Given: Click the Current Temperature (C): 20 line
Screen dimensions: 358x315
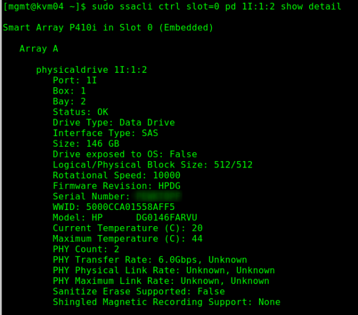Looking at the screenshot, I should pos(128,228).
